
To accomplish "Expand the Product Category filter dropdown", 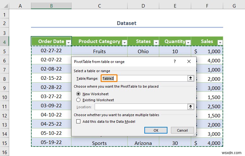I will tap(124, 42).
